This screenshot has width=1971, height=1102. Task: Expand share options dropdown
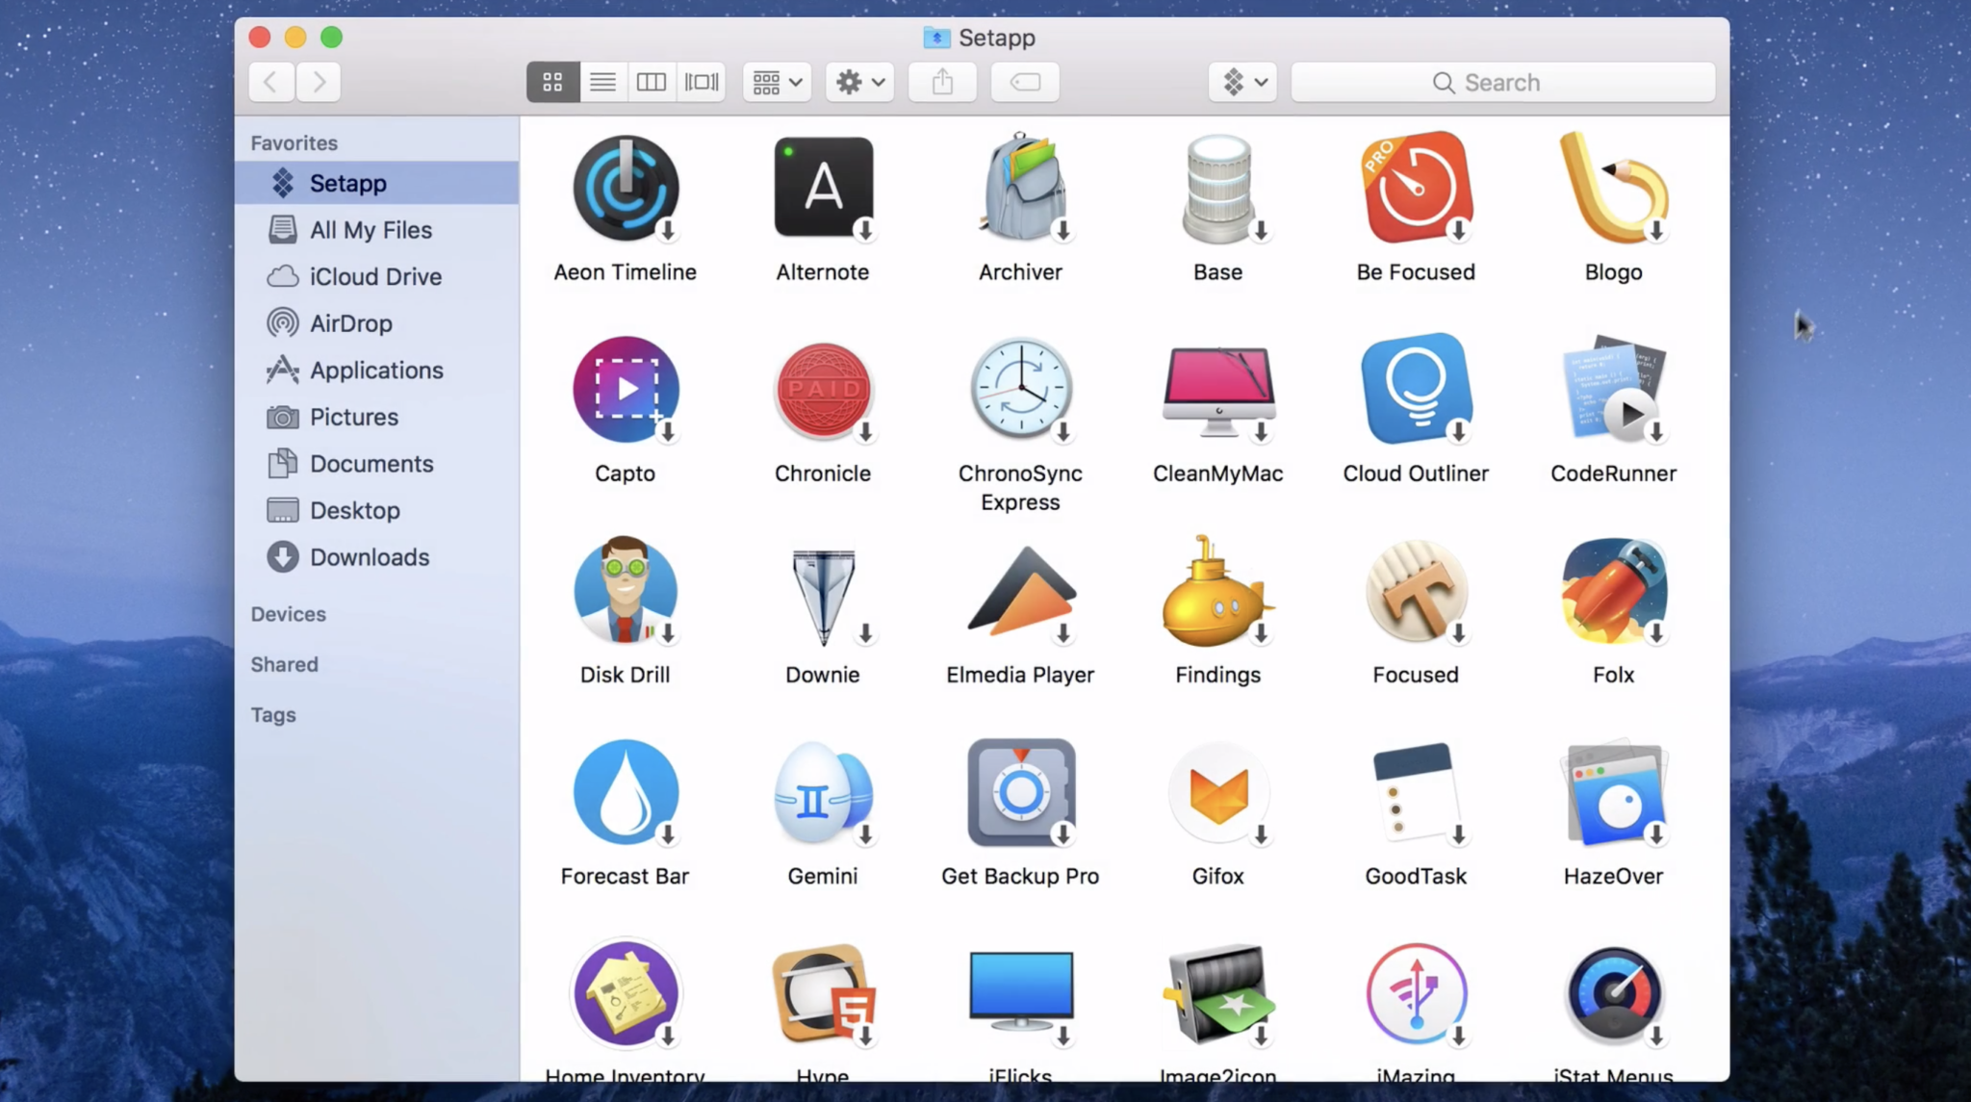click(x=943, y=83)
